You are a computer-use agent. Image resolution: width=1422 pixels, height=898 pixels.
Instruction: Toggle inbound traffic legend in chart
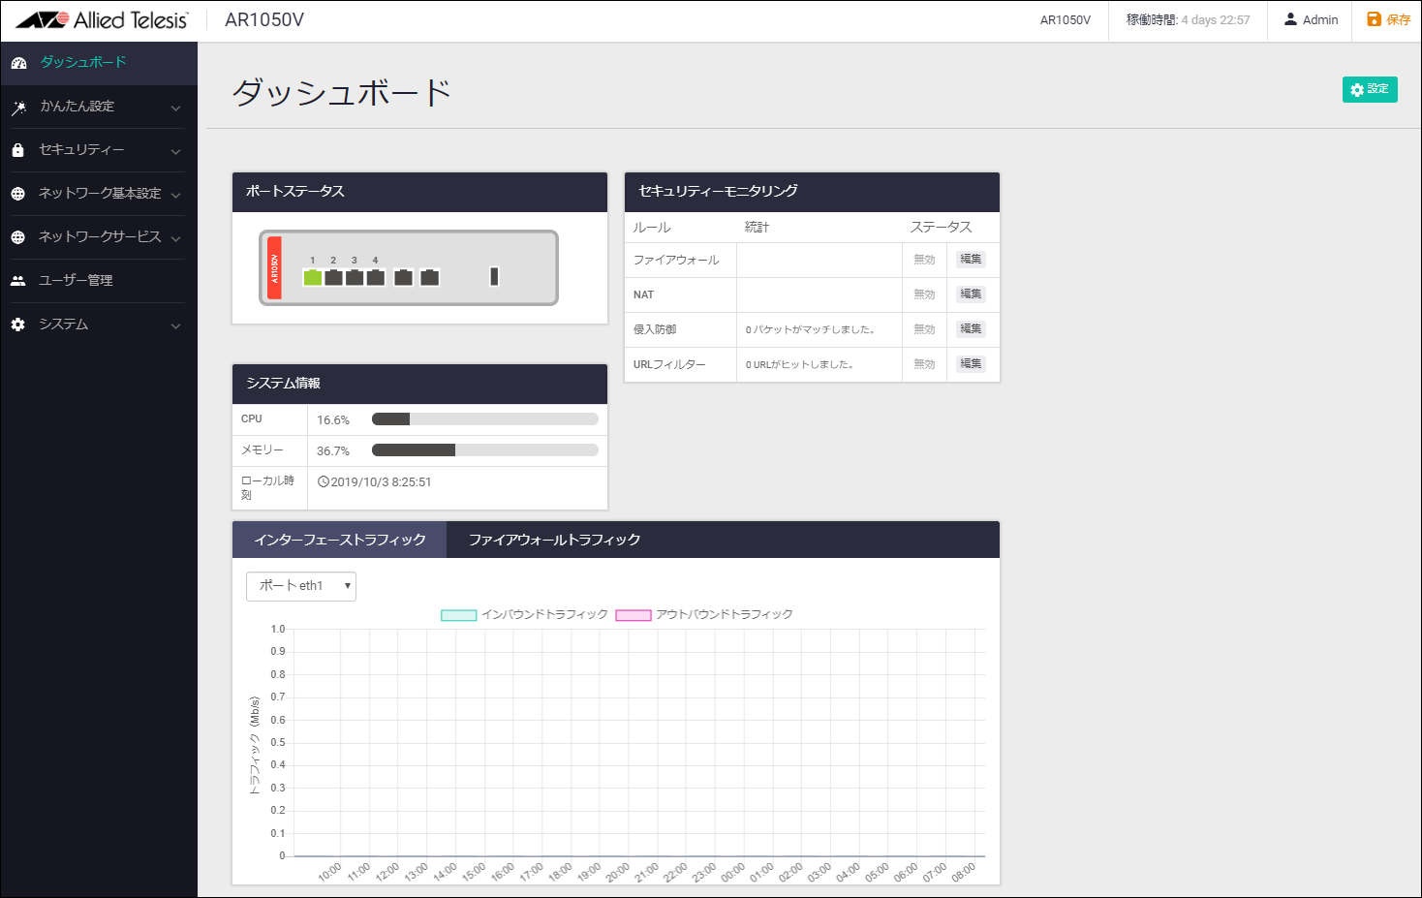[x=459, y=615]
